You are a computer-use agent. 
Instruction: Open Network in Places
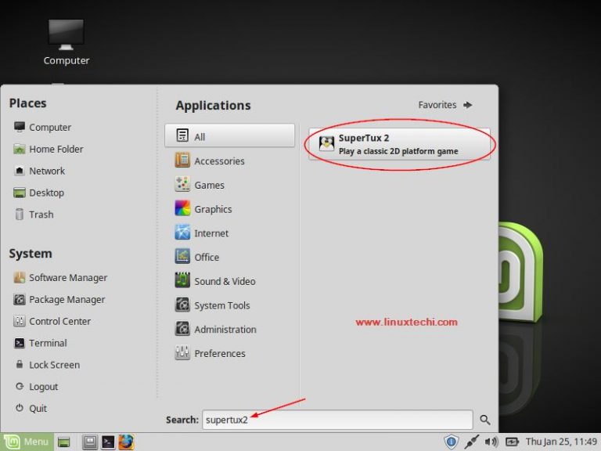pyautogui.click(x=39, y=171)
